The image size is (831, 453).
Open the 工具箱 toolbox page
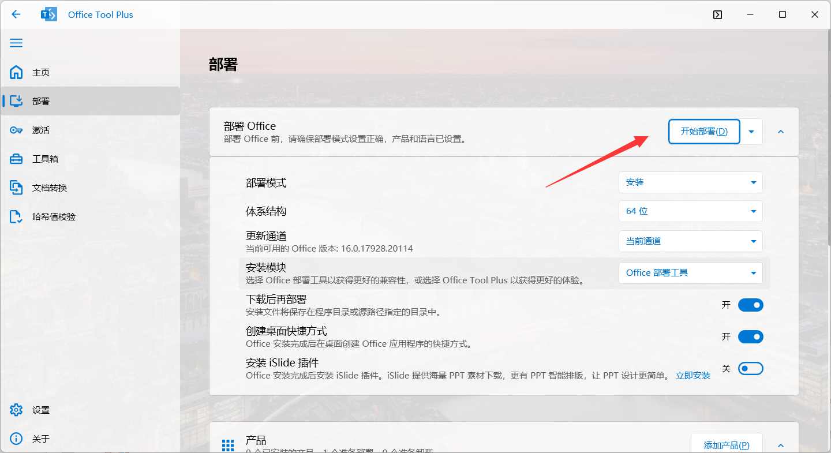(45, 159)
